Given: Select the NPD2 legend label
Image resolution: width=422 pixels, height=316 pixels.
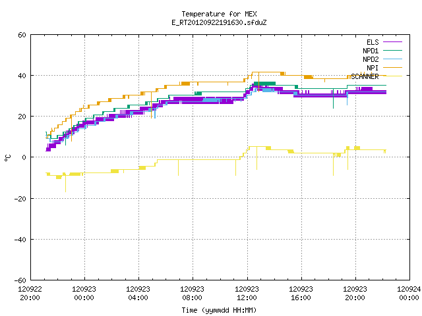Looking at the screenshot, I should (371, 59).
